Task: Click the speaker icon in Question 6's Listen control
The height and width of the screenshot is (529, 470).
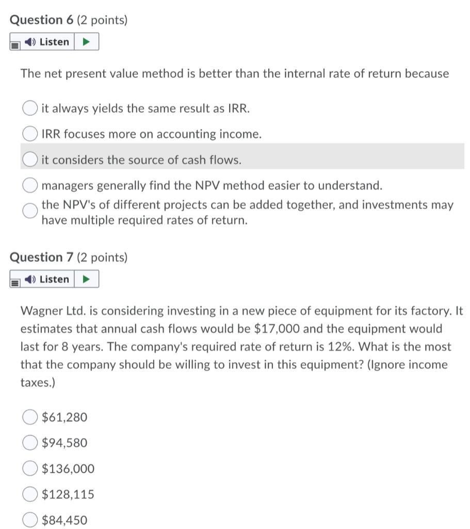Action: click(x=29, y=42)
